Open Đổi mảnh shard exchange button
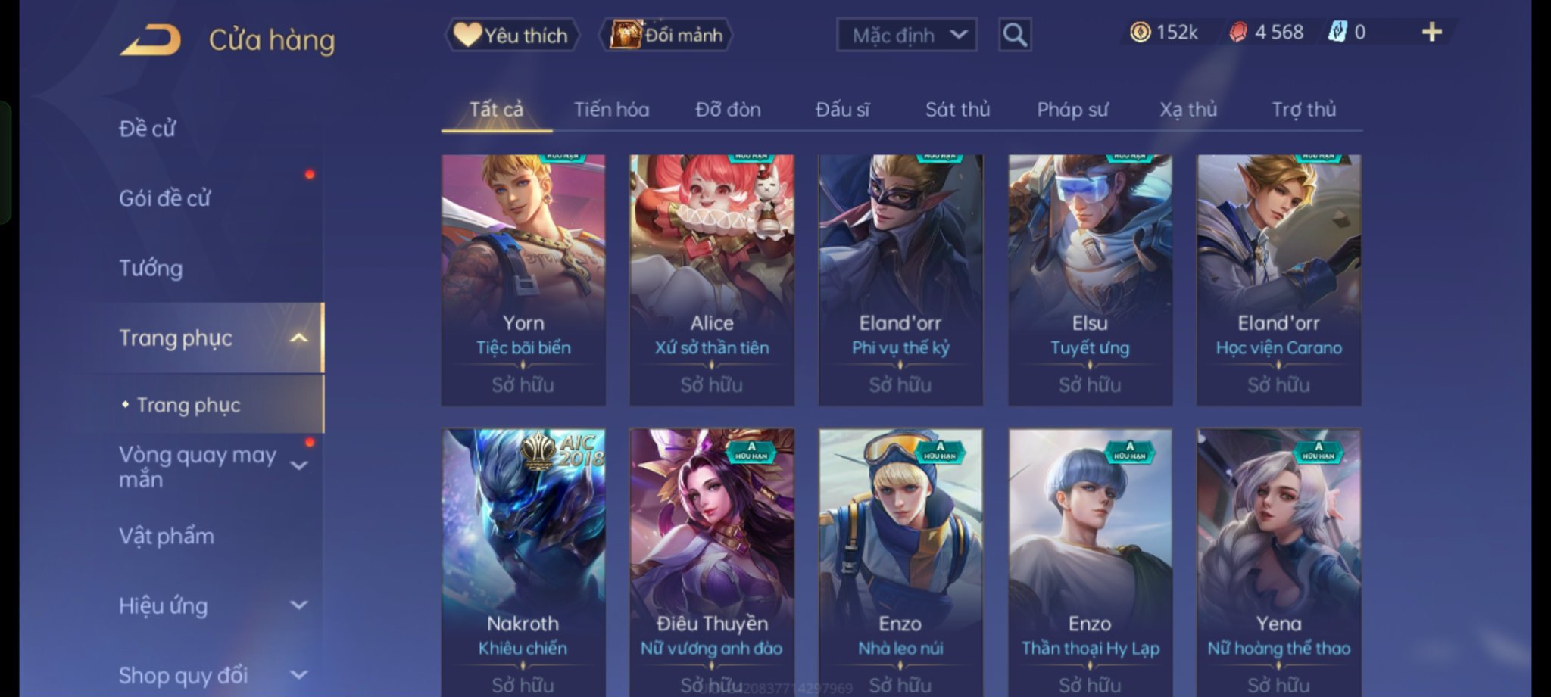The image size is (1551, 697). pyautogui.click(x=666, y=35)
